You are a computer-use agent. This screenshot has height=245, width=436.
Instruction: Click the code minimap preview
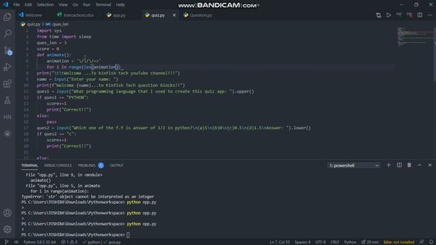(415, 37)
